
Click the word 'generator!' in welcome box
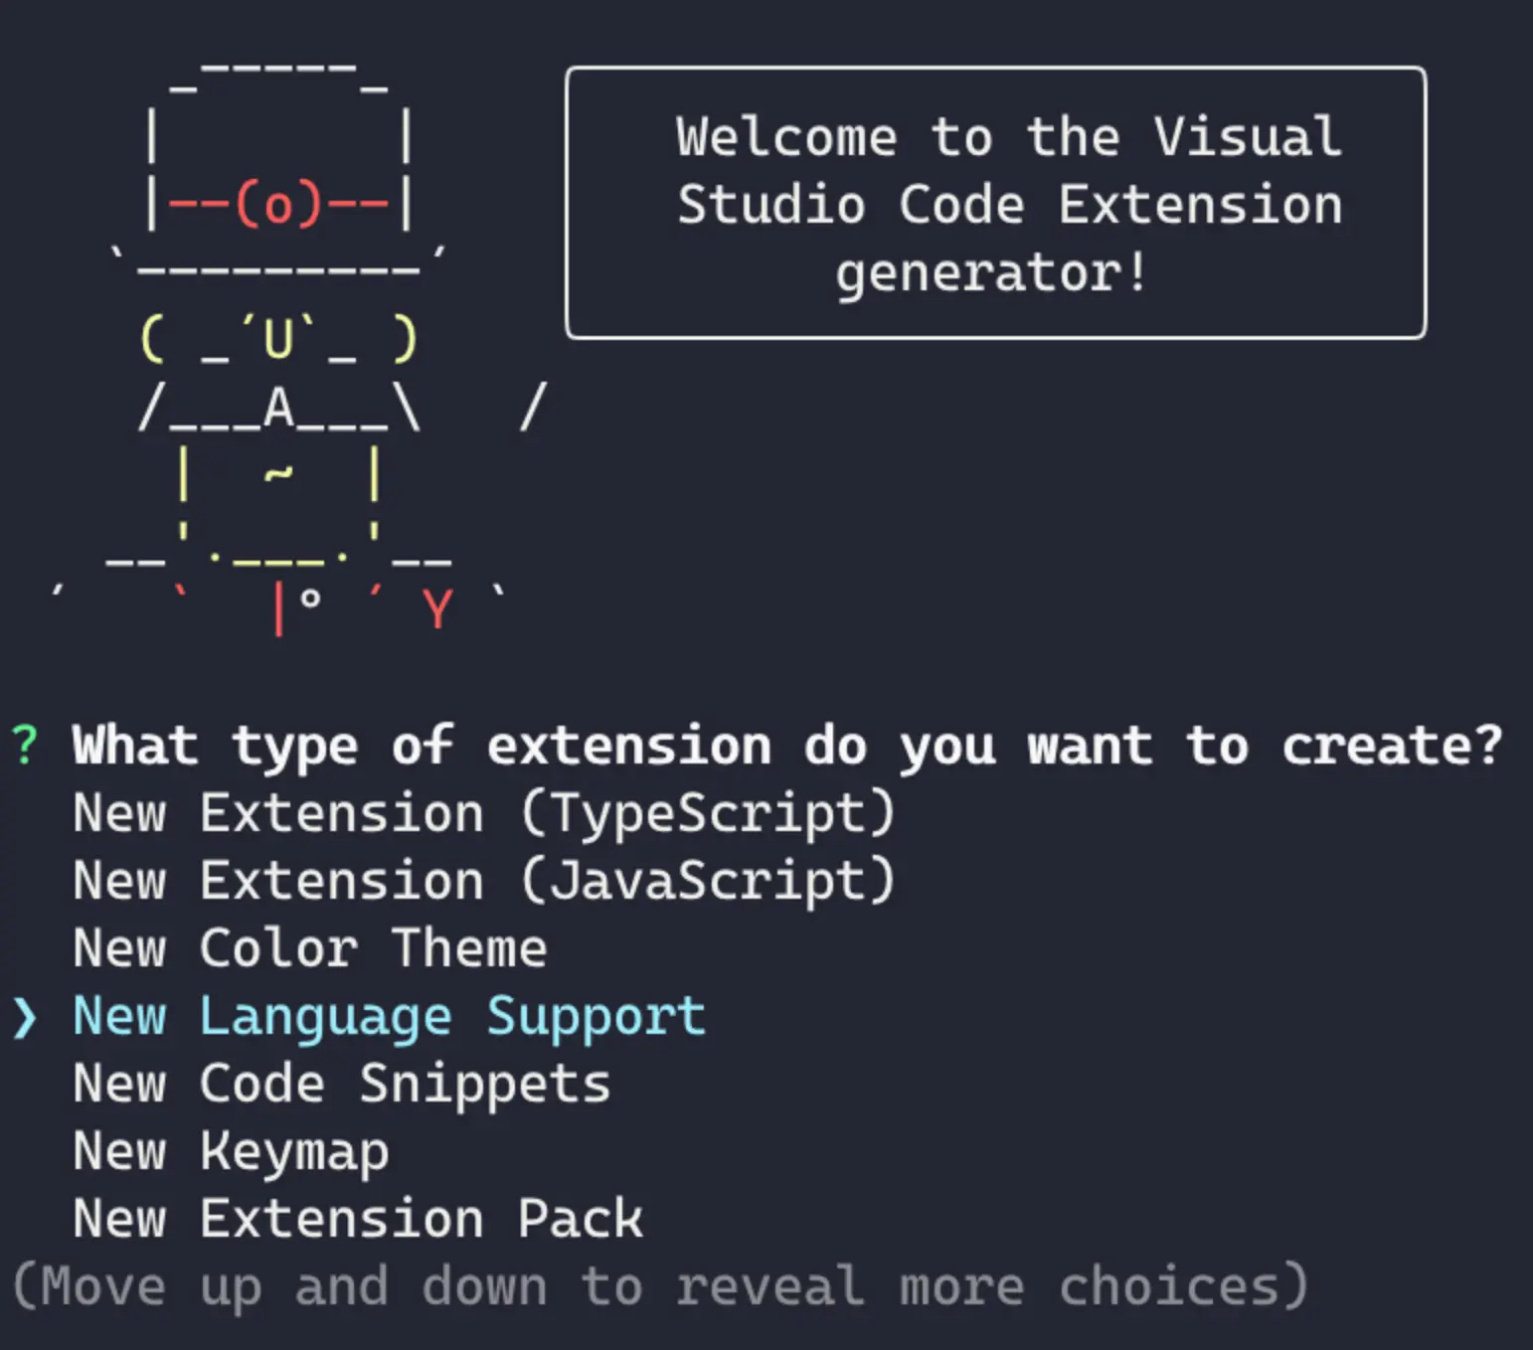click(x=991, y=272)
